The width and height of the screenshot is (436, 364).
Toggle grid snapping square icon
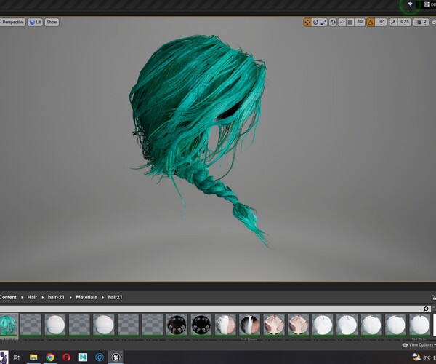pyautogui.click(x=350, y=23)
